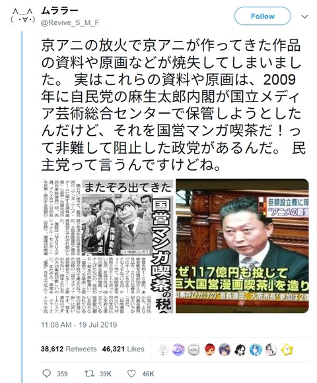Click the retweet arrows icon
Image resolution: width=317 pixels, height=383 pixels.
pyautogui.click(x=89, y=374)
